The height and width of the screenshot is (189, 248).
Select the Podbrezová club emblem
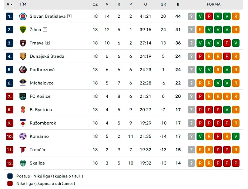pos(23,70)
